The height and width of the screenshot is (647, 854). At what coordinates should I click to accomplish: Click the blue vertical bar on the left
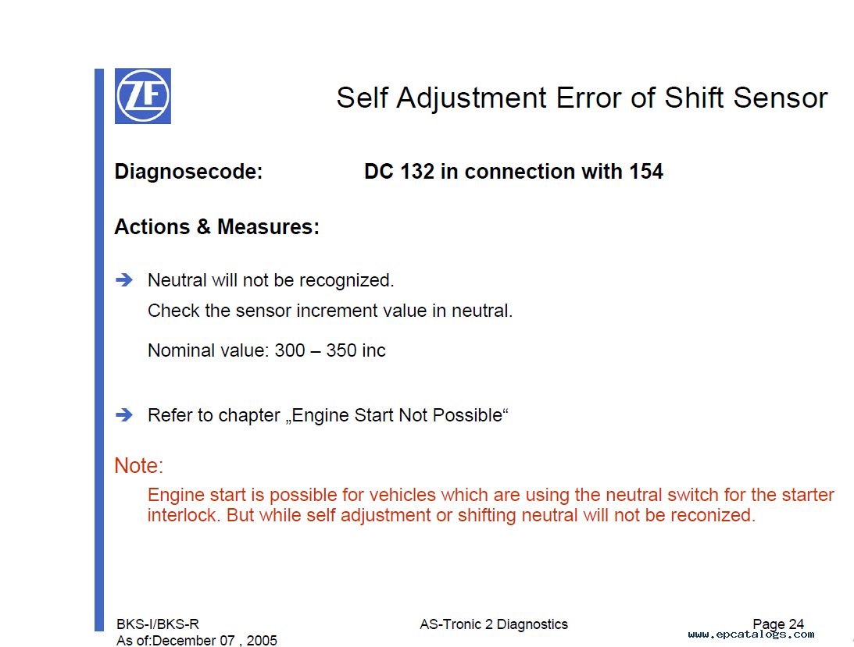tap(99, 350)
